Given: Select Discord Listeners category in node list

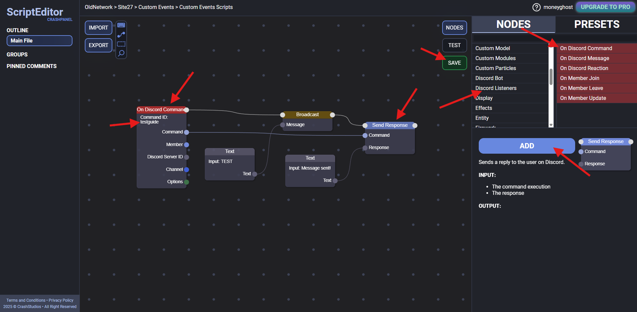Looking at the screenshot, I should pos(496,88).
